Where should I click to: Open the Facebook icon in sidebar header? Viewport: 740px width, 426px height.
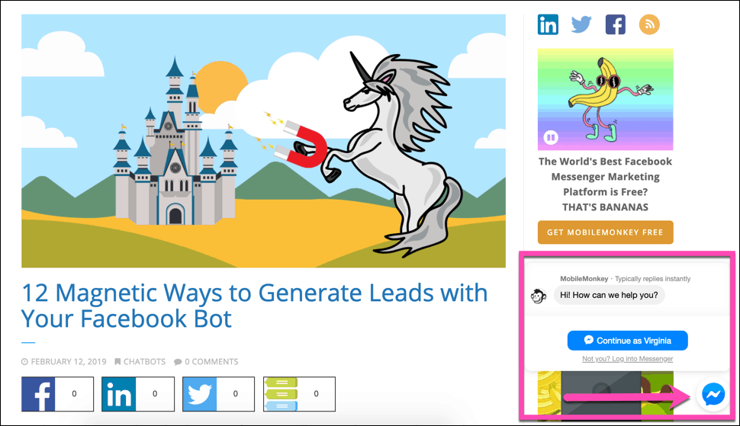coord(616,24)
